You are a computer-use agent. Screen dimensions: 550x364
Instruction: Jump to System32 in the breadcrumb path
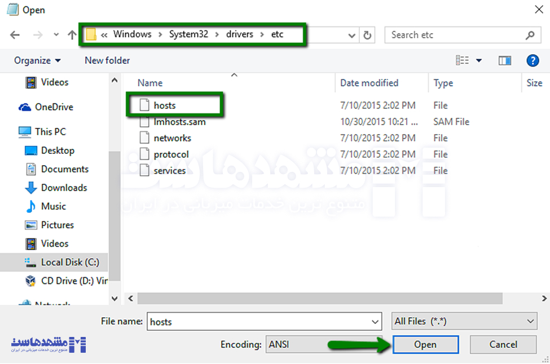point(188,34)
